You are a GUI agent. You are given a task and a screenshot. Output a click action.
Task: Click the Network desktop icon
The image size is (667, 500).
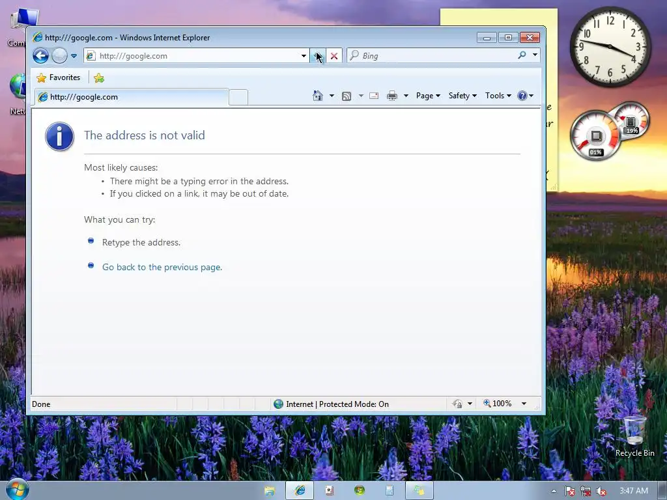click(x=17, y=94)
